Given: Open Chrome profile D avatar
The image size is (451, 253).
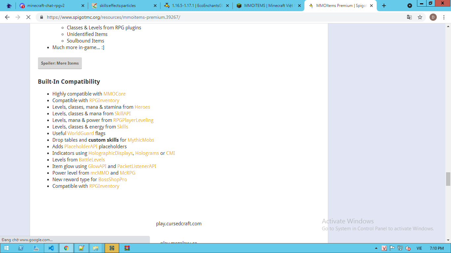Looking at the screenshot, I should point(433,17).
